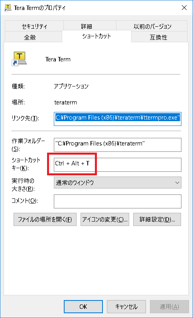
Task: Switch to the セキュリティ tab
Action: coord(34,26)
